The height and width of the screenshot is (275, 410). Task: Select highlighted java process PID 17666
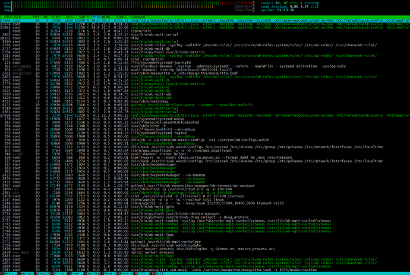(205, 20)
